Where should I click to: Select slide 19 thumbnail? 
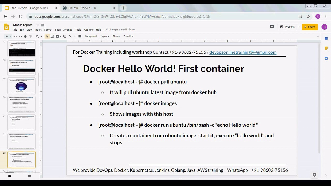point(21,86)
